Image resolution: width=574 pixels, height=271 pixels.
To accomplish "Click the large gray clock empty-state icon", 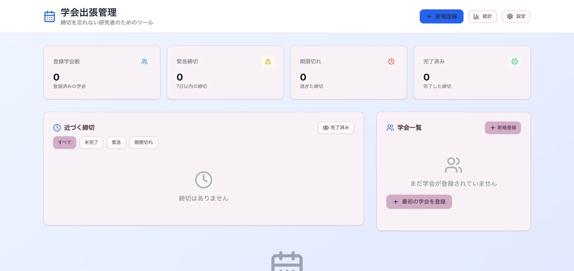I will point(203,180).
